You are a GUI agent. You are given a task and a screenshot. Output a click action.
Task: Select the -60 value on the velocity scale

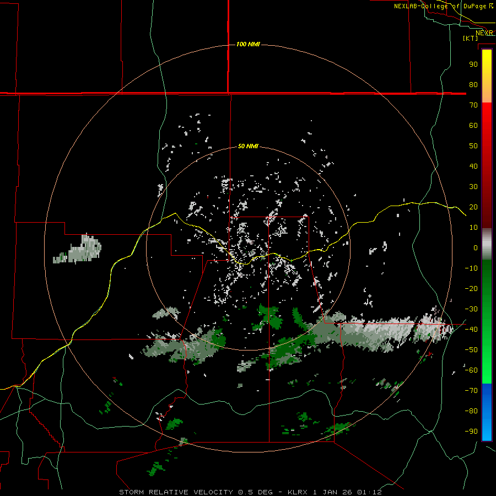(x=471, y=370)
